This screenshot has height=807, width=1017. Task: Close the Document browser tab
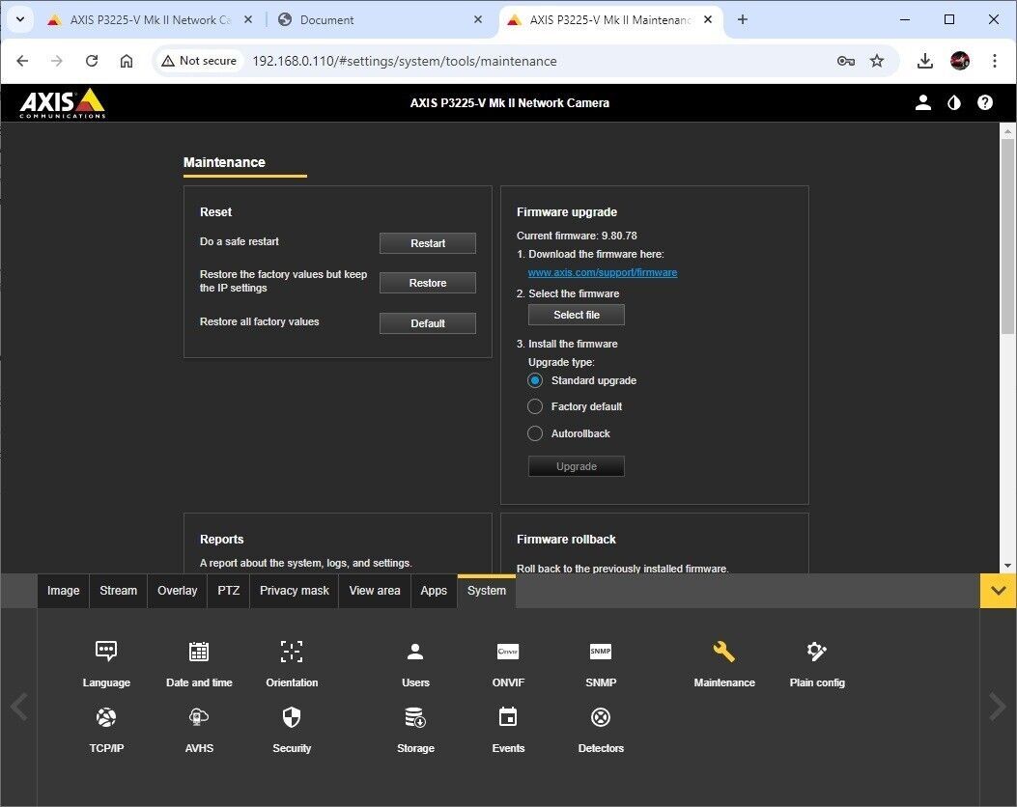pyautogui.click(x=478, y=19)
